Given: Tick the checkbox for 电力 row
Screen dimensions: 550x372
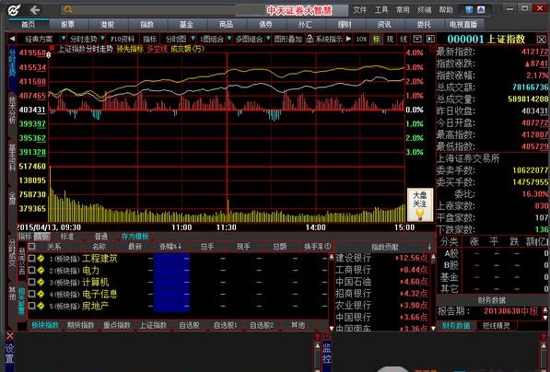Looking at the screenshot, I should (31, 271).
